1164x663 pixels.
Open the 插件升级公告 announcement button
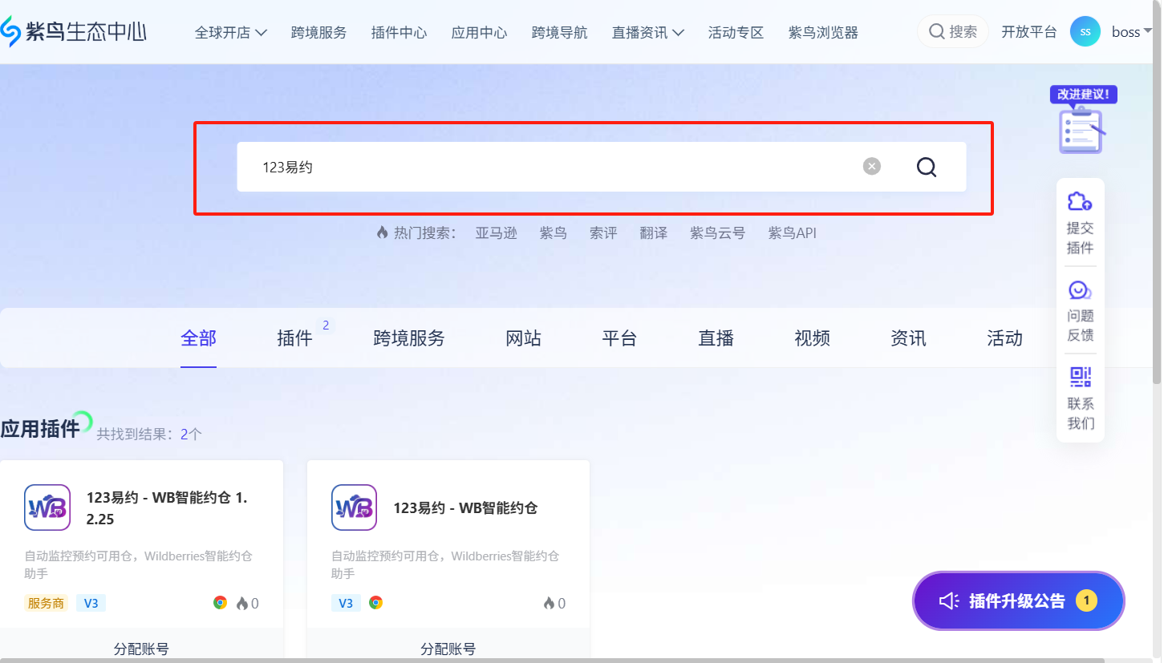pos(1017,600)
